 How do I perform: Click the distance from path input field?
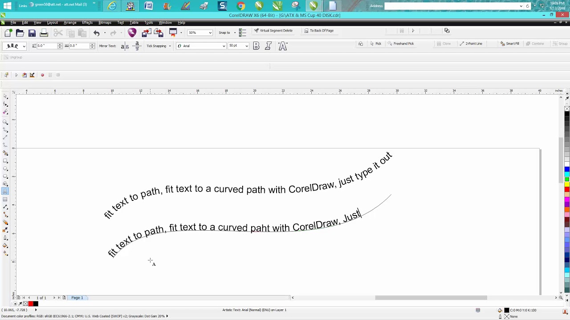(x=47, y=46)
